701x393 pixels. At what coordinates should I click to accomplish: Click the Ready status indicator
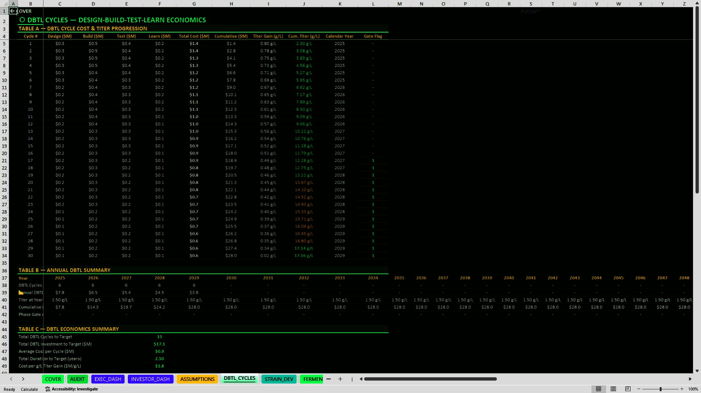[x=9, y=389]
